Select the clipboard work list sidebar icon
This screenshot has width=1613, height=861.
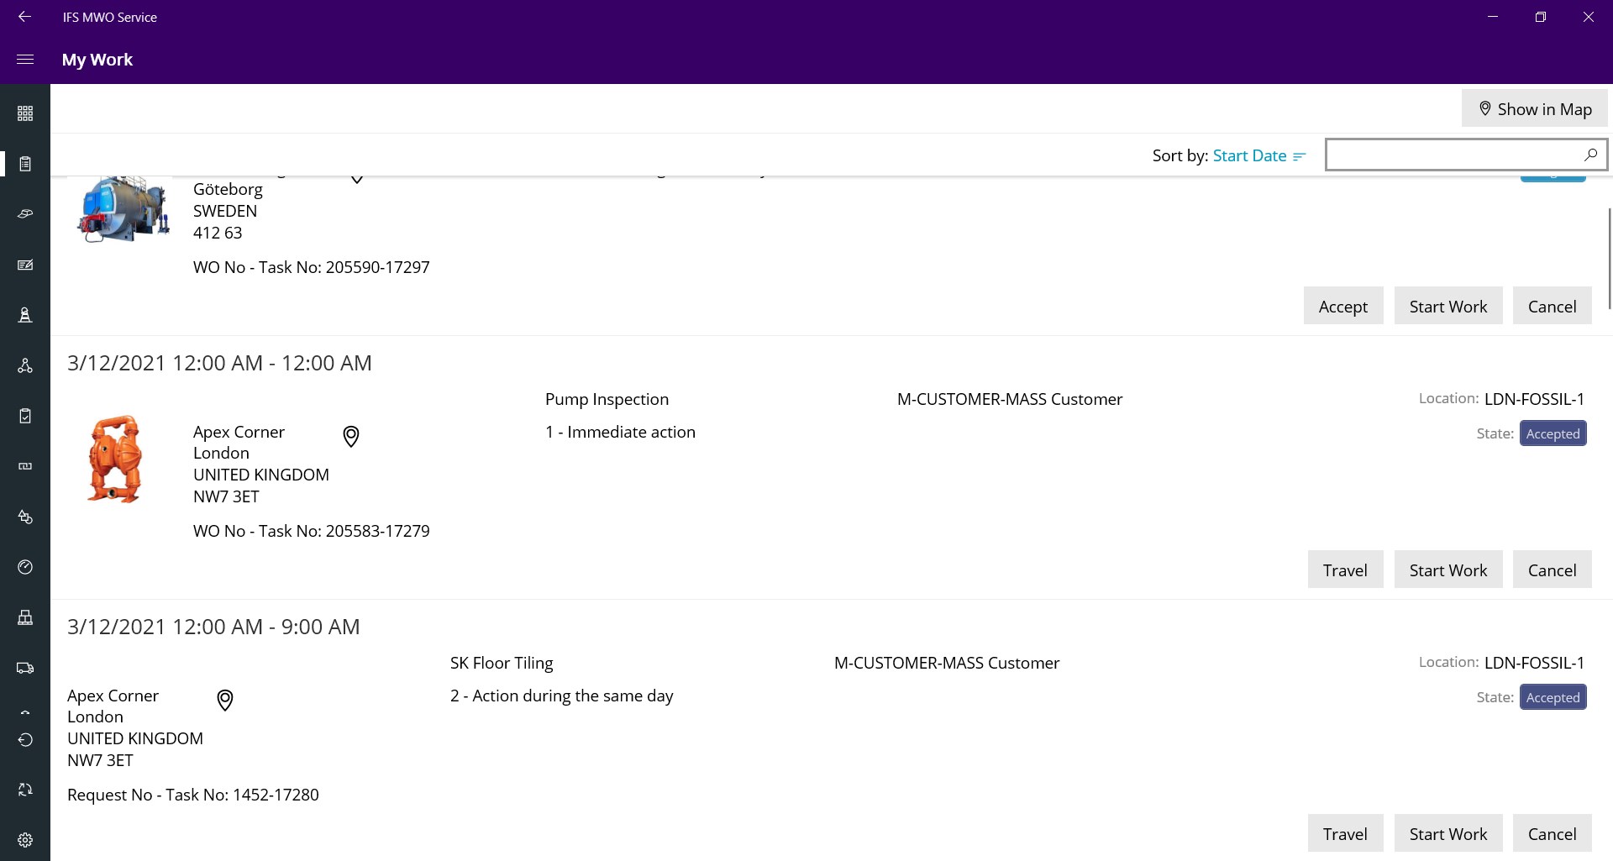pyautogui.click(x=25, y=164)
